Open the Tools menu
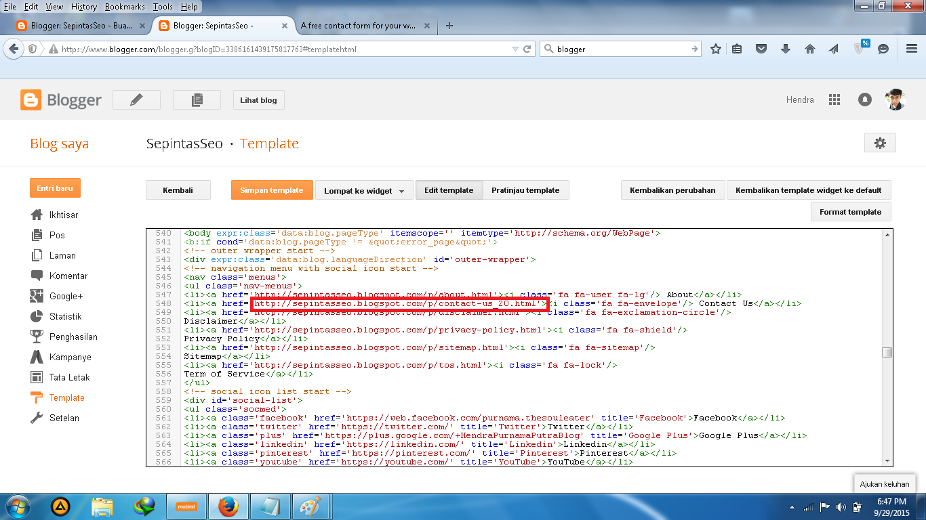Viewport: 926px width, 520px height. tap(163, 7)
